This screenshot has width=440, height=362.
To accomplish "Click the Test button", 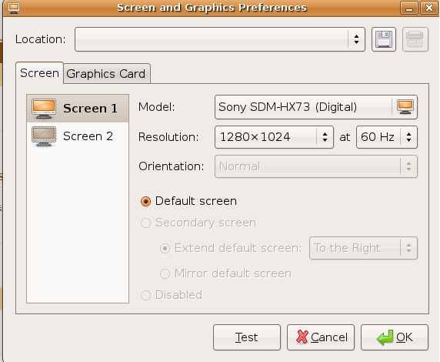I will click(x=247, y=337).
